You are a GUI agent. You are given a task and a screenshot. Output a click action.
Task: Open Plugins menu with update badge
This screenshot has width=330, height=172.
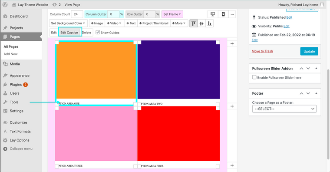pyautogui.click(x=16, y=84)
